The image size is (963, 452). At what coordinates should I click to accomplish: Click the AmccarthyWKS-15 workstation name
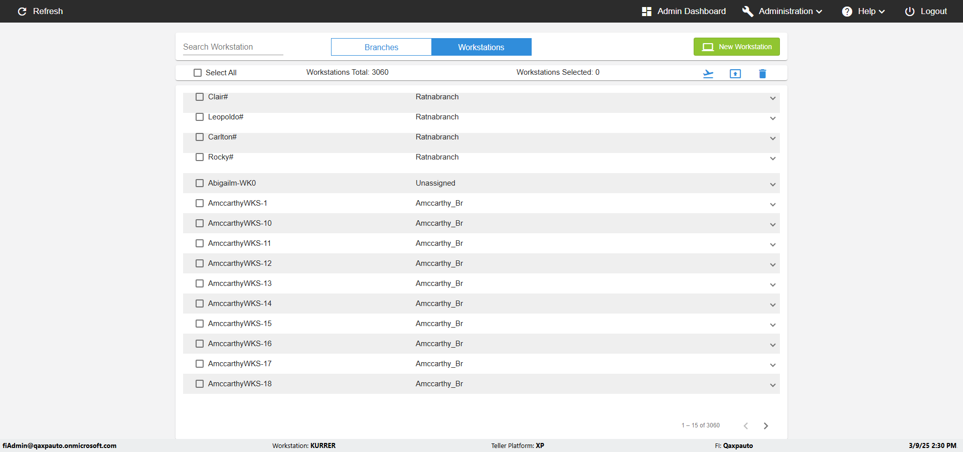pyautogui.click(x=240, y=324)
